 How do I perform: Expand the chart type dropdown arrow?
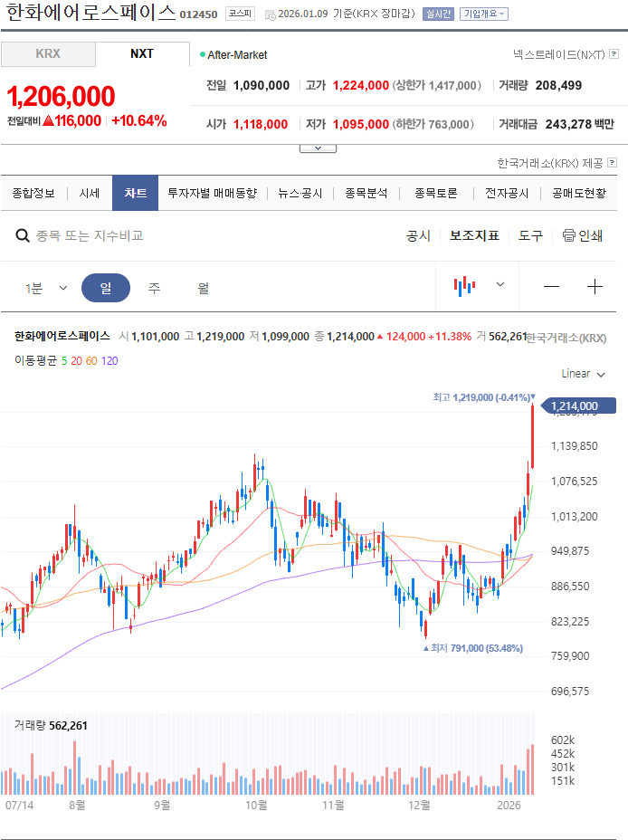pyautogui.click(x=500, y=284)
